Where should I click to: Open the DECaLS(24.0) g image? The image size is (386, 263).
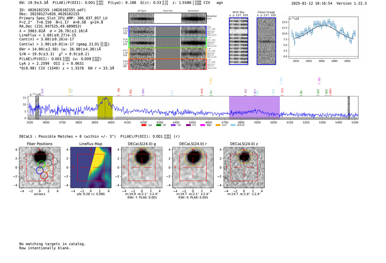coord(142,167)
